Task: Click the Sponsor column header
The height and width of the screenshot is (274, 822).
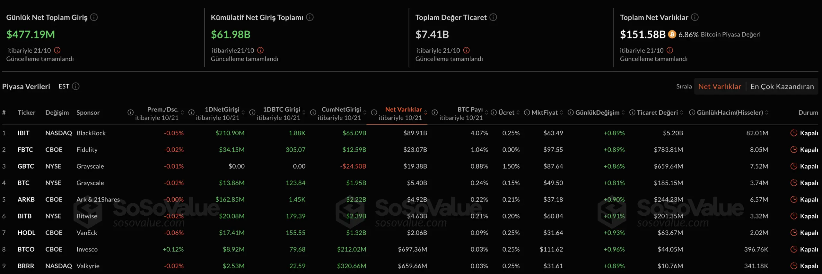Action: [x=88, y=112]
